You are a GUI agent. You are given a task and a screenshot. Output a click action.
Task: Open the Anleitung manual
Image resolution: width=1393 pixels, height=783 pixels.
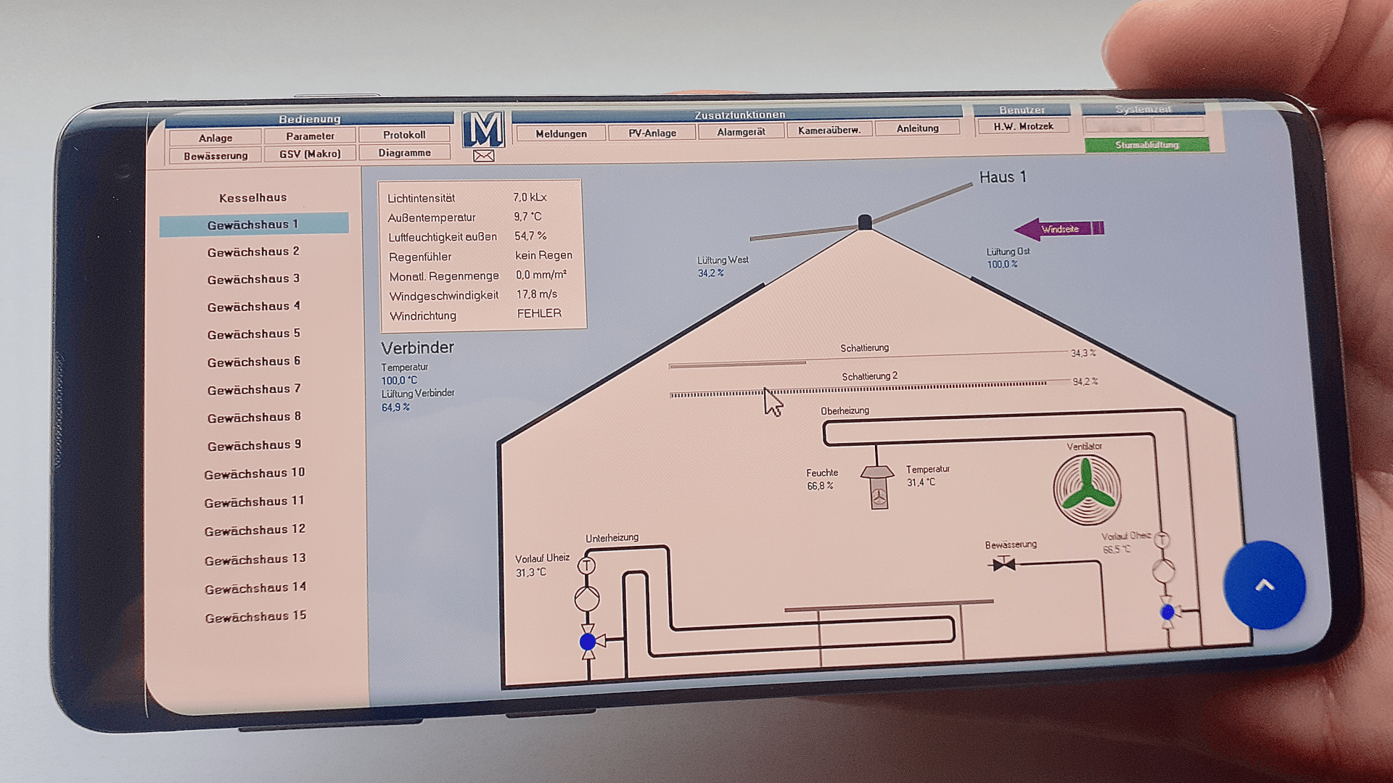[x=917, y=128]
